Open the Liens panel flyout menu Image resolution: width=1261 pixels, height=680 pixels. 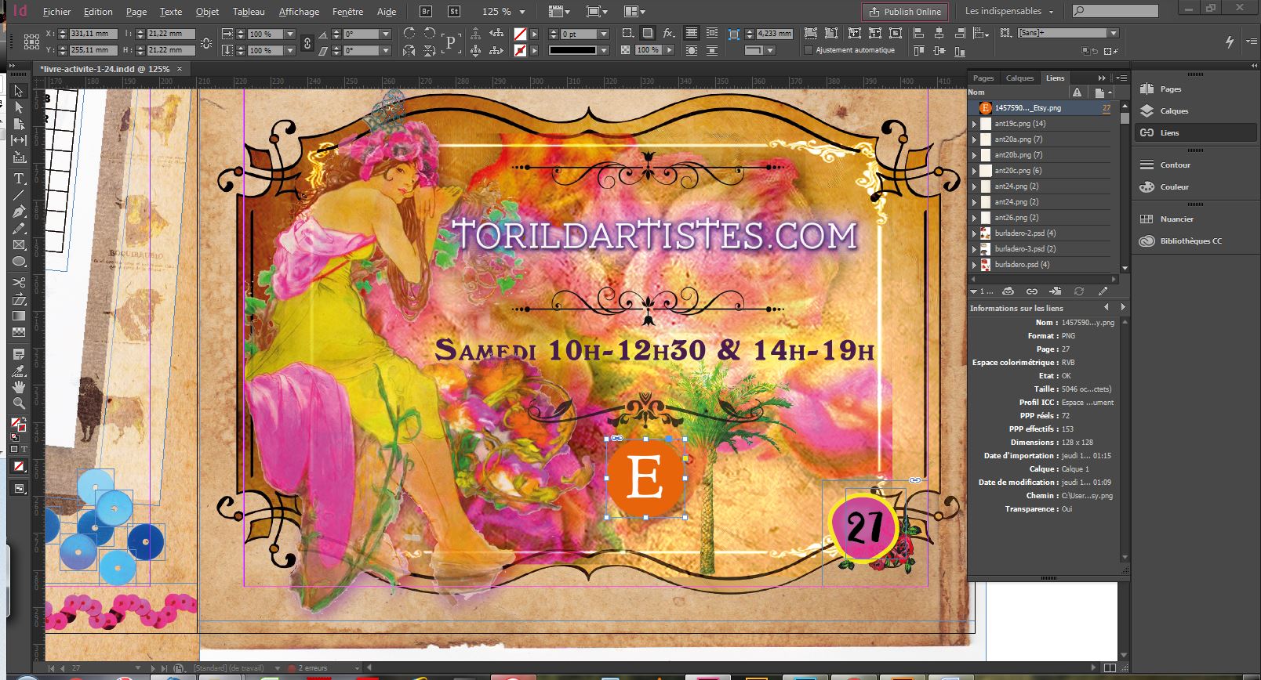[1121, 78]
